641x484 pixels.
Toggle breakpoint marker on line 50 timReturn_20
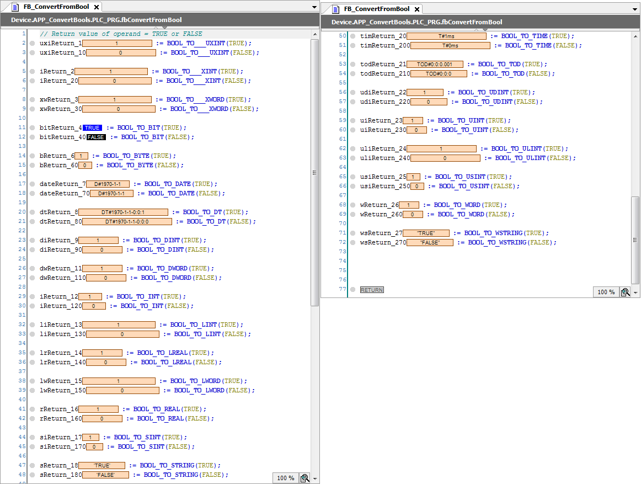click(x=352, y=36)
